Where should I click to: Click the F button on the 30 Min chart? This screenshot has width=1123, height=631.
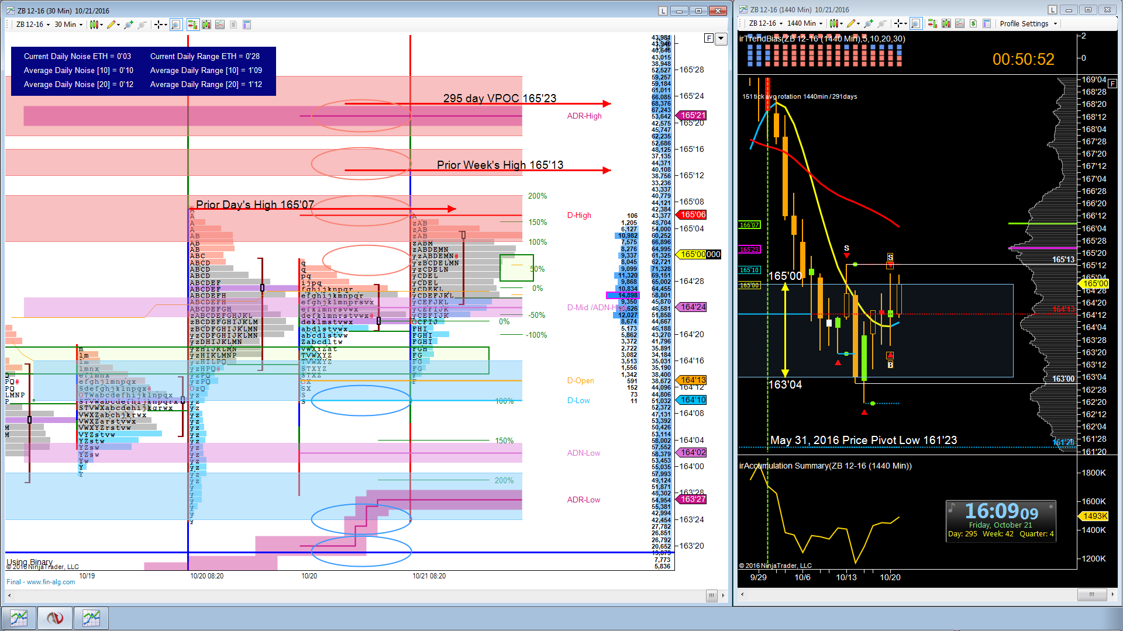click(x=709, y=39)
